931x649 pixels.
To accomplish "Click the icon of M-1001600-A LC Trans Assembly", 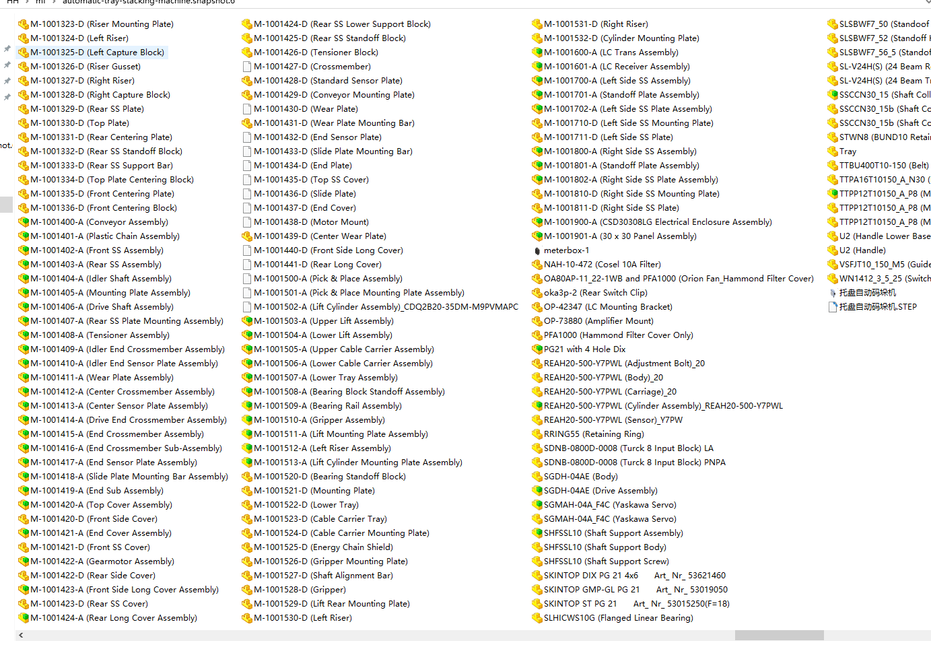I will (537, 53).
